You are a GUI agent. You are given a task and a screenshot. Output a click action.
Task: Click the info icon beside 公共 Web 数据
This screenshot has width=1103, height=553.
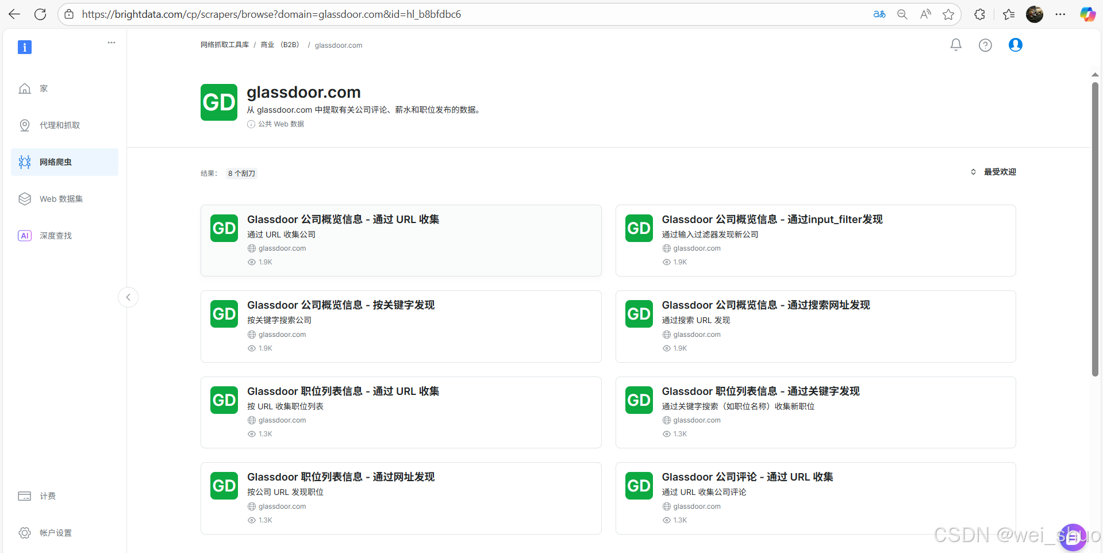(x=251, y=124)
